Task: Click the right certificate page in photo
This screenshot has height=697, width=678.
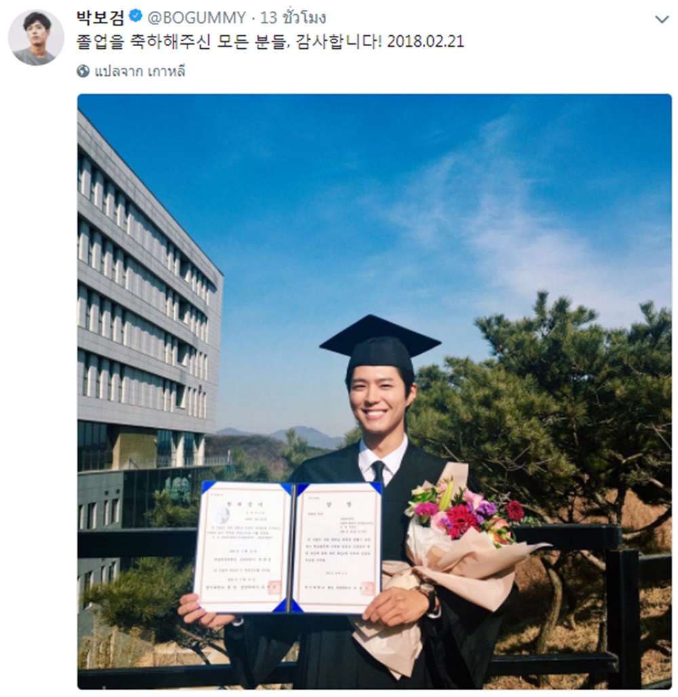Action: click(x=338, y=546)
